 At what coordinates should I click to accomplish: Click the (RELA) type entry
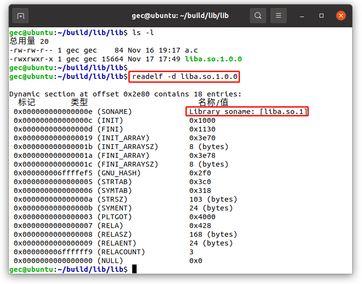(110, 226)
